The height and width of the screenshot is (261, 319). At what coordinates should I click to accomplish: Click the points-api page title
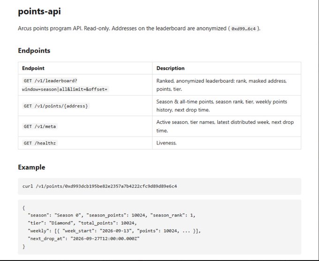39,11
